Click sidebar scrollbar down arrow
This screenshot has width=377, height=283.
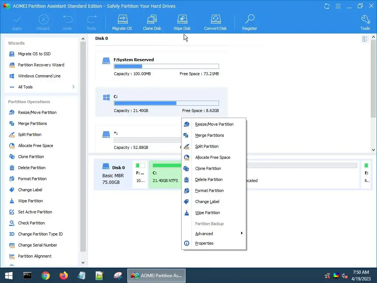(83, 262)
